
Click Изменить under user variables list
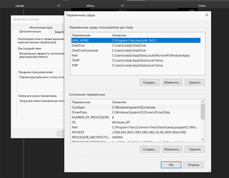[x=172, y=82]
